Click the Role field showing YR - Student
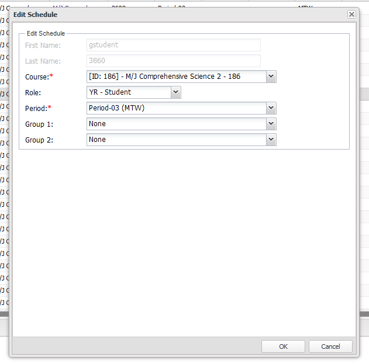 click(x=129, y=92)
